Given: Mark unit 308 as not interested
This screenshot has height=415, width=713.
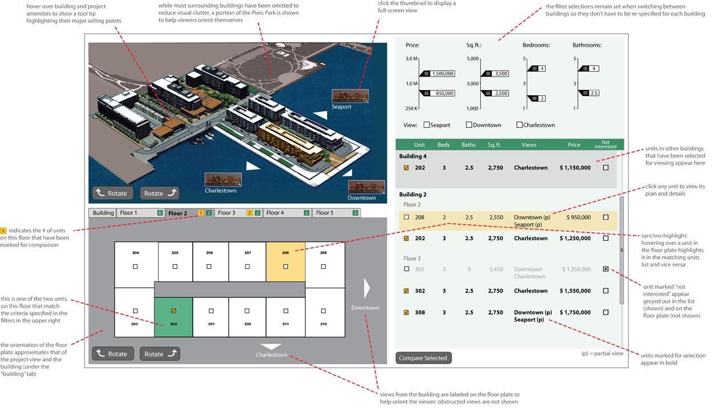Looking at the screenshot, I should 606,312.
